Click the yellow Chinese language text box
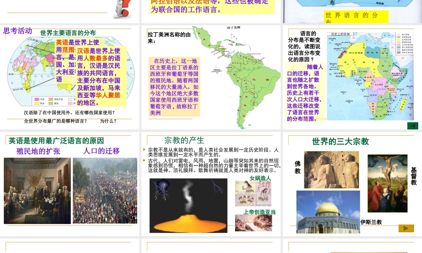422x253 pixels. [101, 77]
